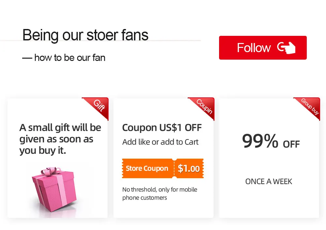Click the red Follow button

click(x=262, y=48)
